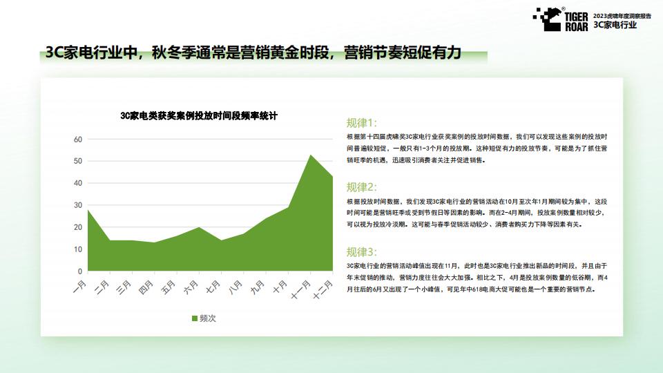Click the 一月 axis label
Screen dimensions: 663x373
[x=80, y=287]
